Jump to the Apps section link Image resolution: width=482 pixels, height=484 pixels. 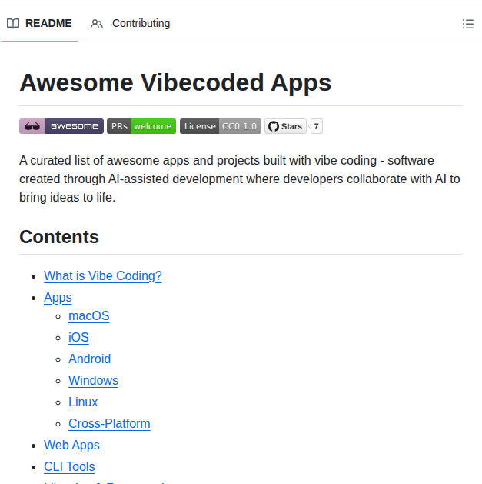[58, 297]
